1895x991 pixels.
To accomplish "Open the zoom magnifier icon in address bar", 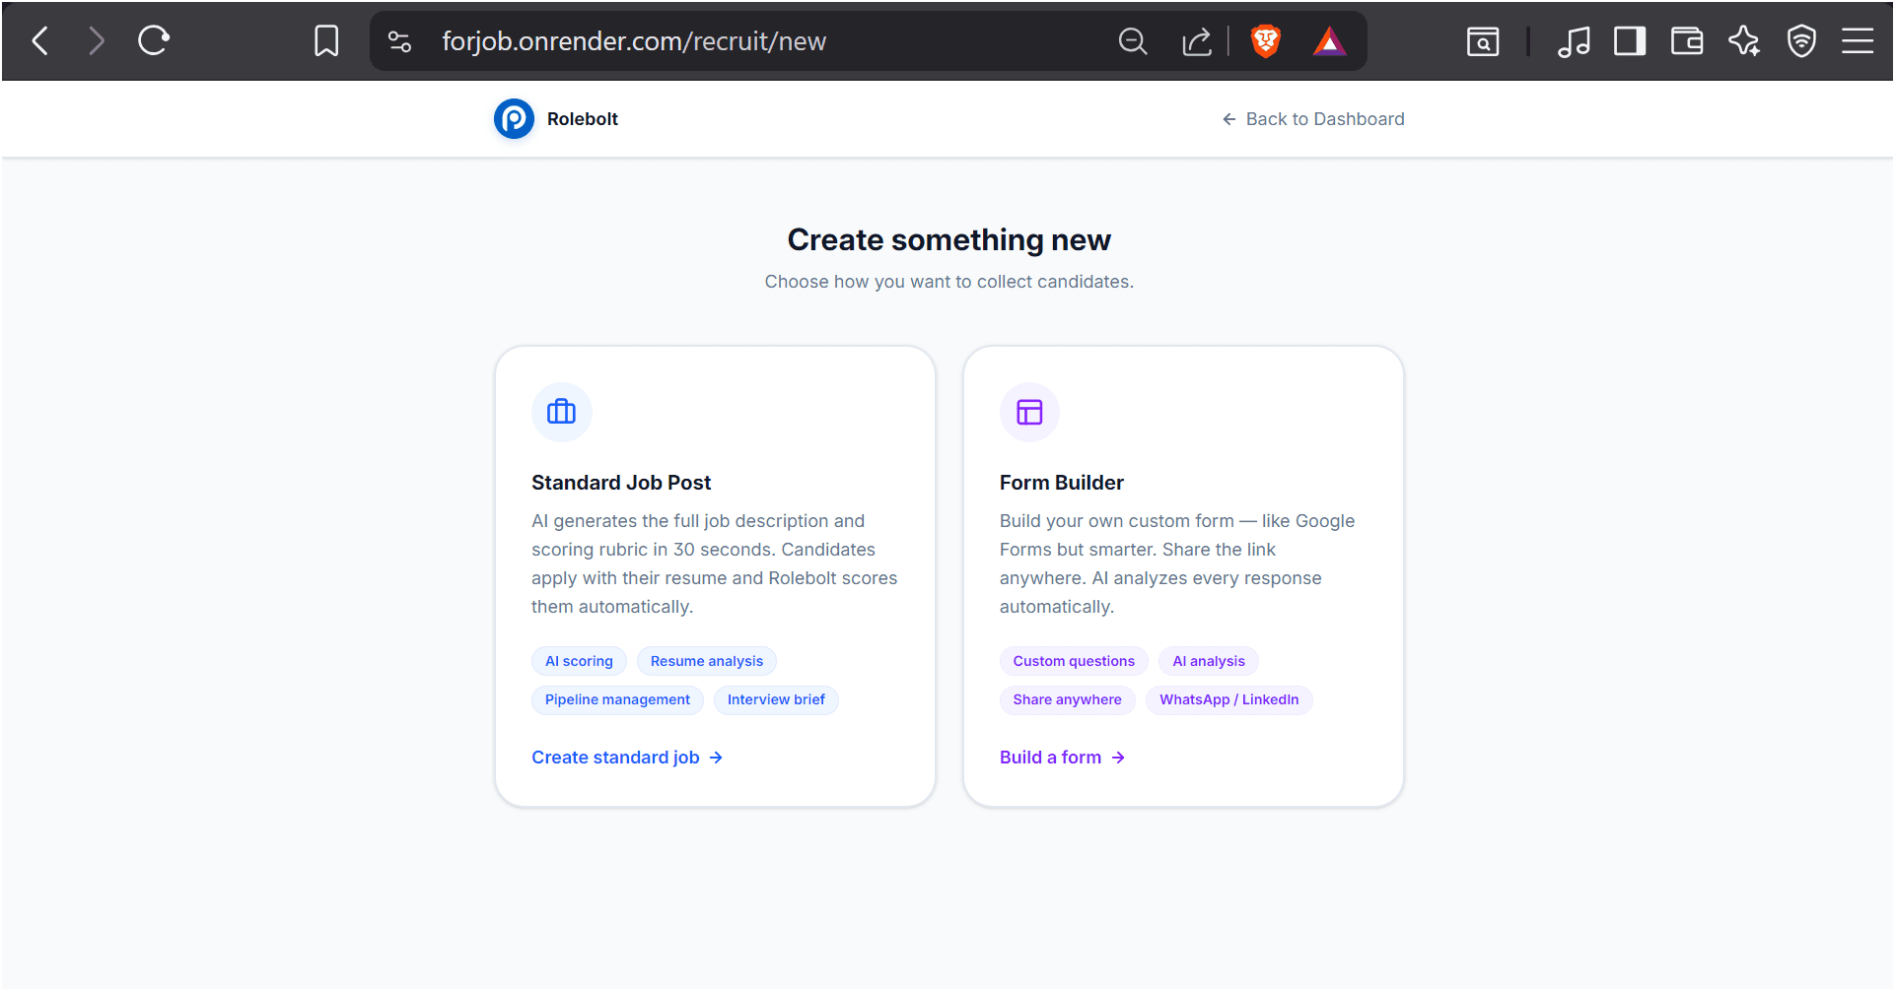I will click(x=1133, y=41).
